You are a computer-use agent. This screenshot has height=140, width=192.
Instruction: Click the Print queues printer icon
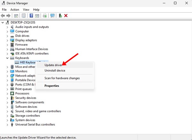pyautogui.click(x=12, y=89)
